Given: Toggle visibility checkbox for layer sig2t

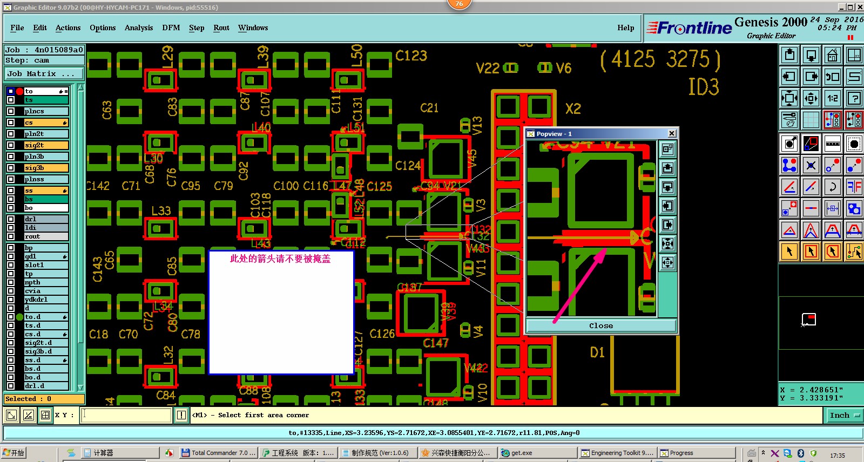Looking at the screenshot, I should [11, 145].
